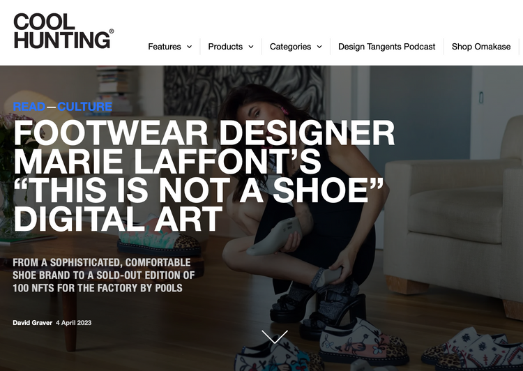523x371 pixels.
Task: Open the Shop Omakase link
Action: tap(481, 47)
